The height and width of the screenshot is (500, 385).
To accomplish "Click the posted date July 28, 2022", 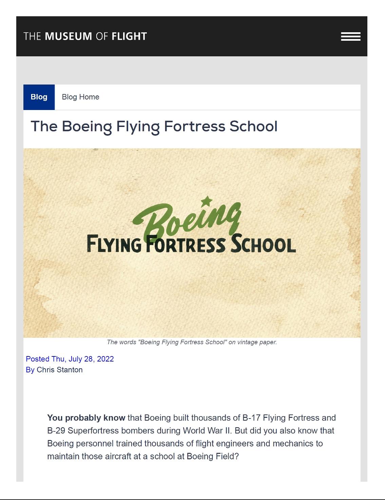I will point(82,359).
